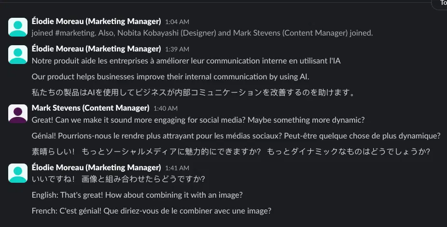The height and width of the screenshot is (227, 447).
Task: Open the 1:04 AM timestamp link
Action: click(177, 22)
